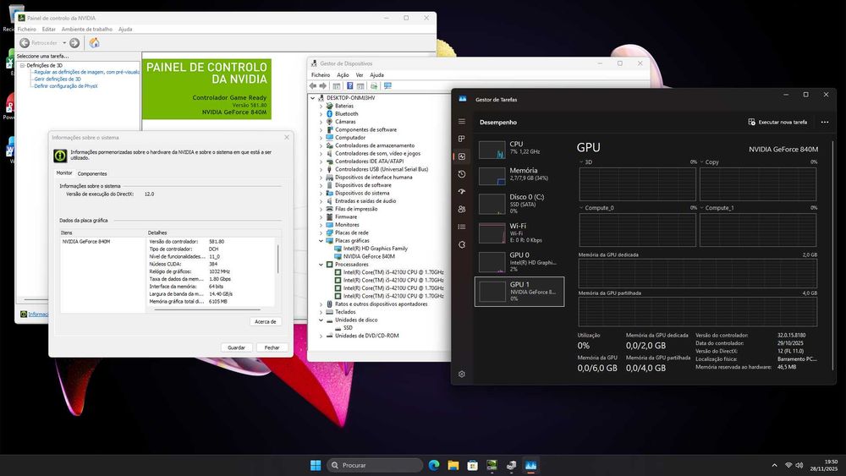Click the back arrow in Device Manager toolbar
846x476 pixels.
tap(313, 85)
